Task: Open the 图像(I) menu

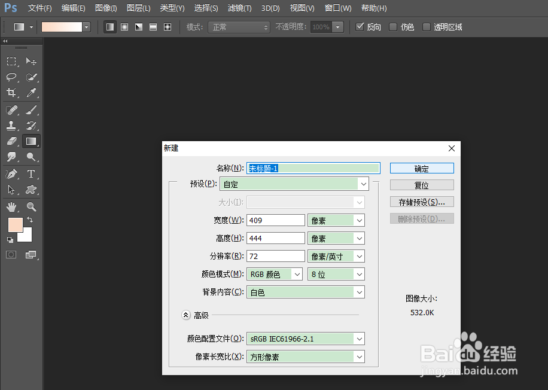Action: (106, 8)
